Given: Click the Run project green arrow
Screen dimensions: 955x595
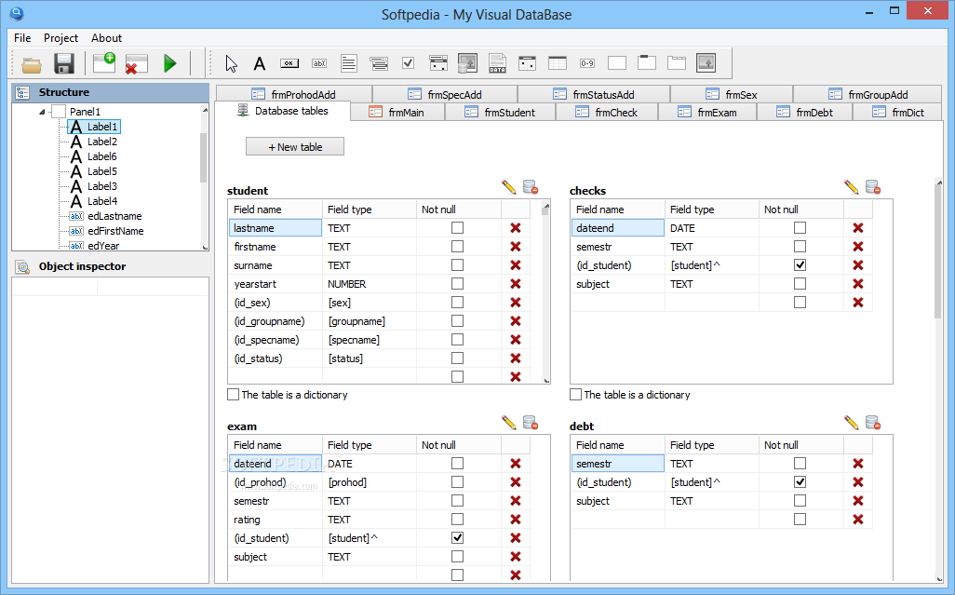Looking at the screenshot, I should click(x=169, y=63).
